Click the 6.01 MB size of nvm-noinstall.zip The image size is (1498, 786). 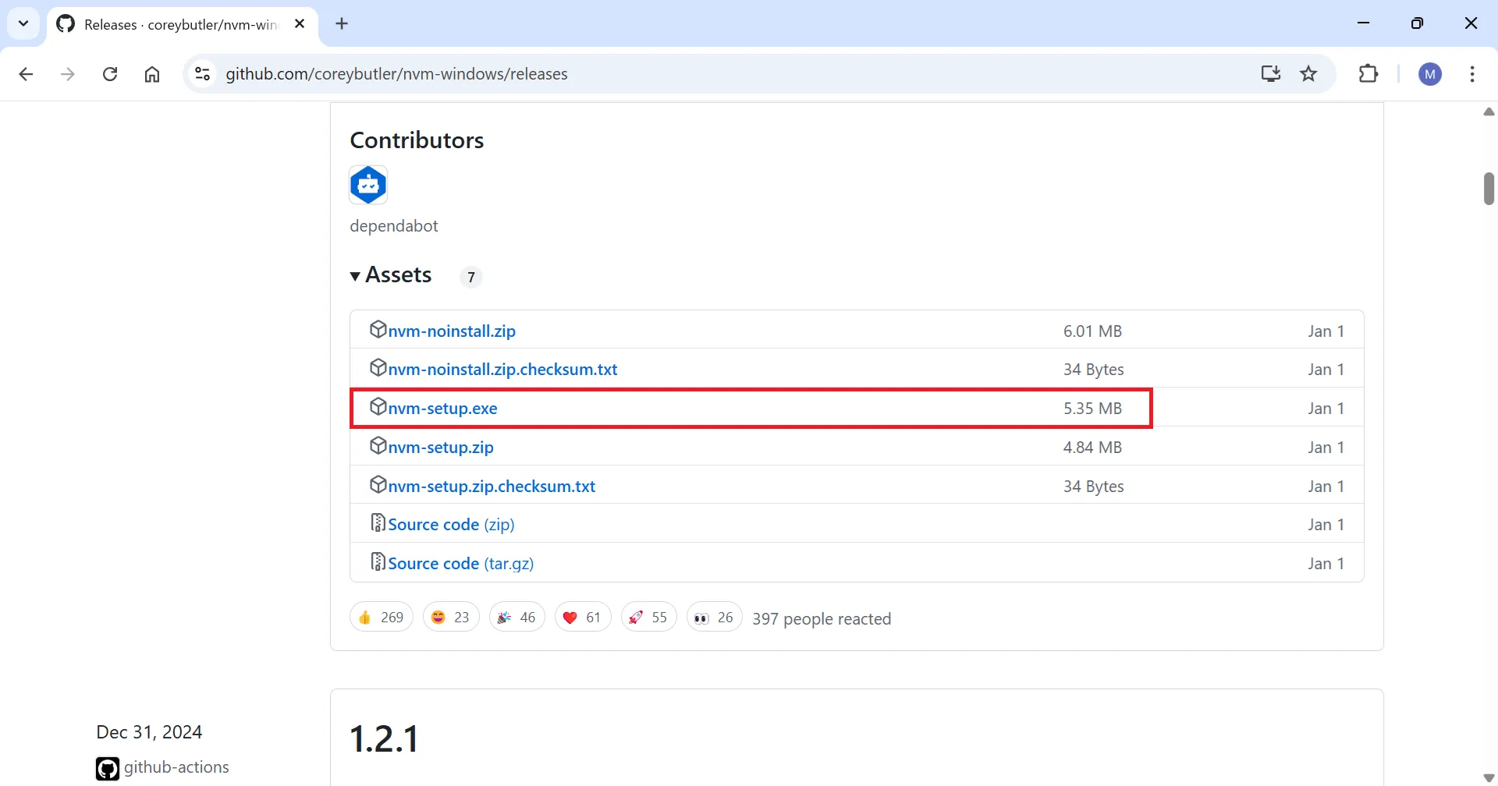(x=1092, y=331)
